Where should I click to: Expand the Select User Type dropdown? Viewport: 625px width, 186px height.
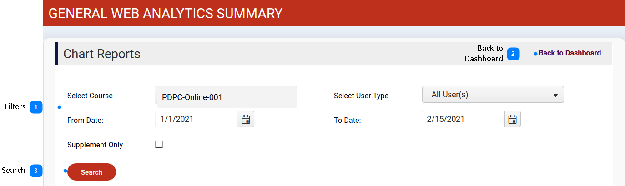[493, 95]
